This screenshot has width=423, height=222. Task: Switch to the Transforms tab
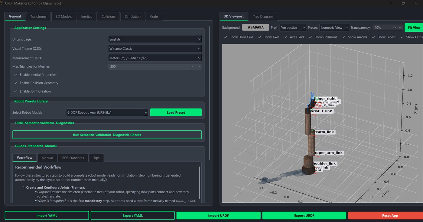point(38,16)
